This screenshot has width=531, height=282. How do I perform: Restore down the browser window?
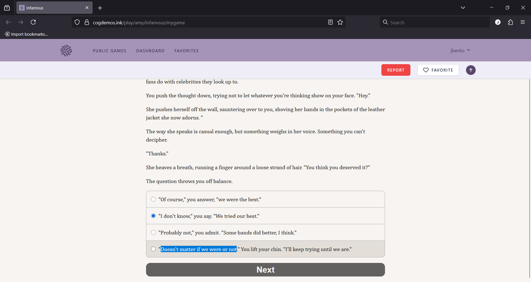(x=507, y=8)
